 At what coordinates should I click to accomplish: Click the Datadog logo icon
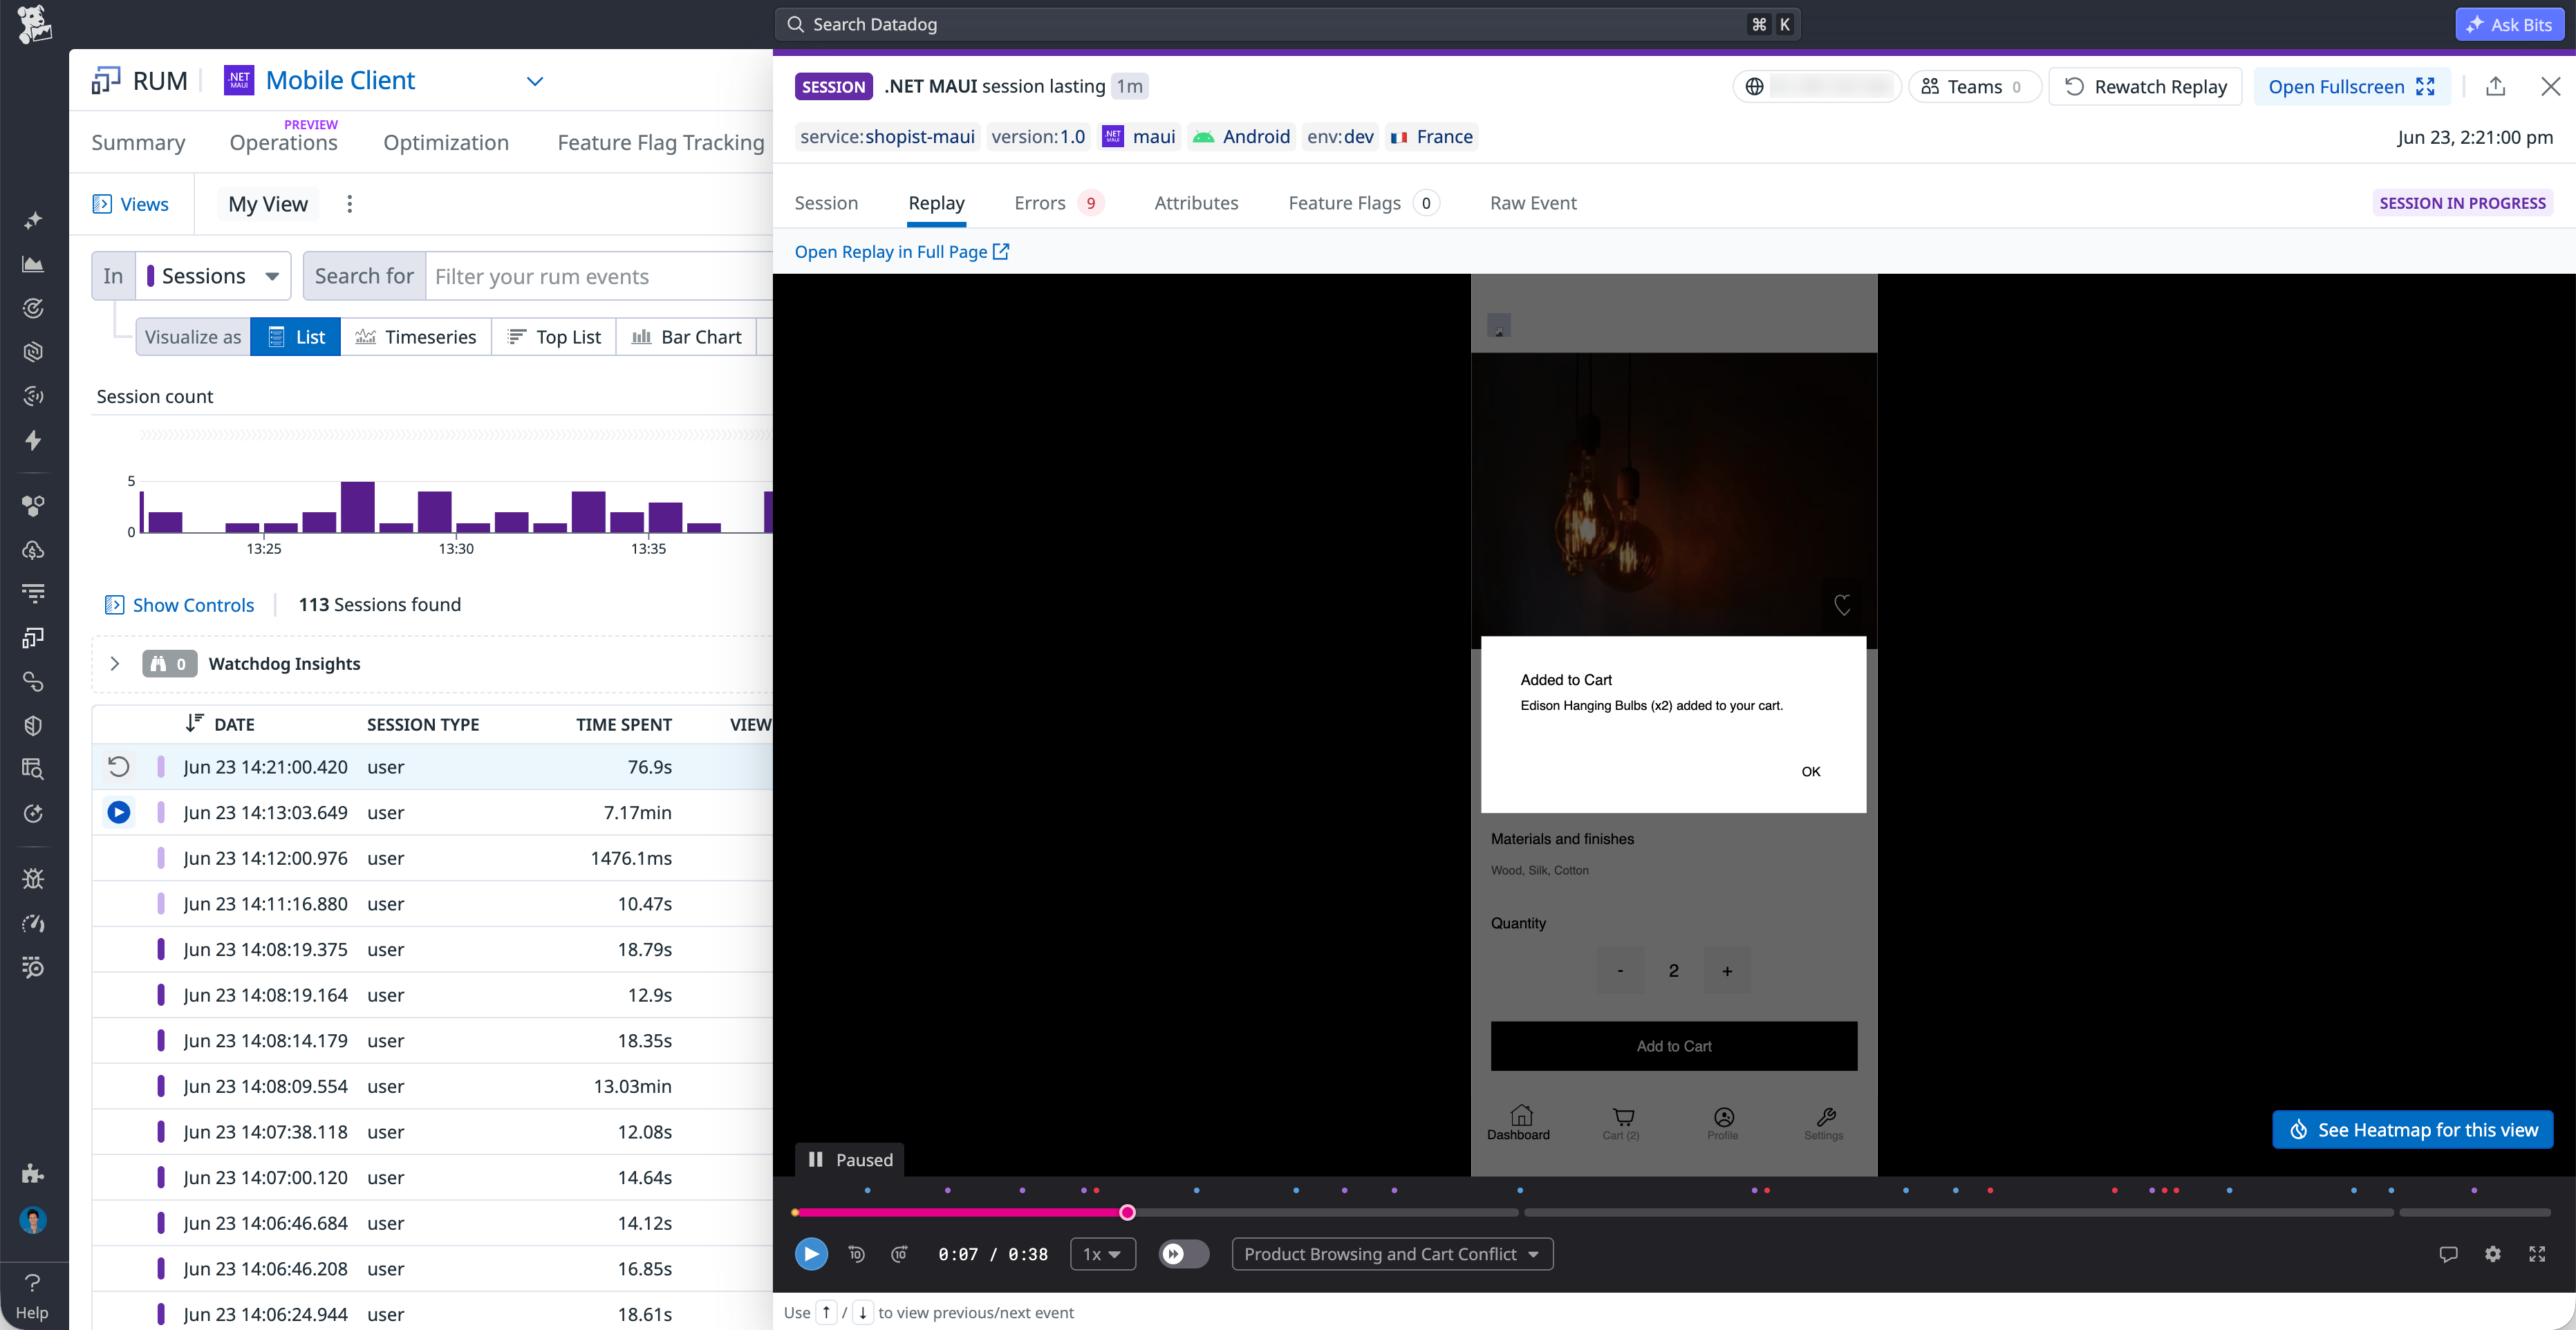tap(34, 24)
